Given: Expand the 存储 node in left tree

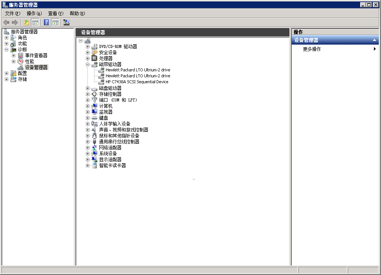Looking at the screenshot, I should [x=7, y=80].
